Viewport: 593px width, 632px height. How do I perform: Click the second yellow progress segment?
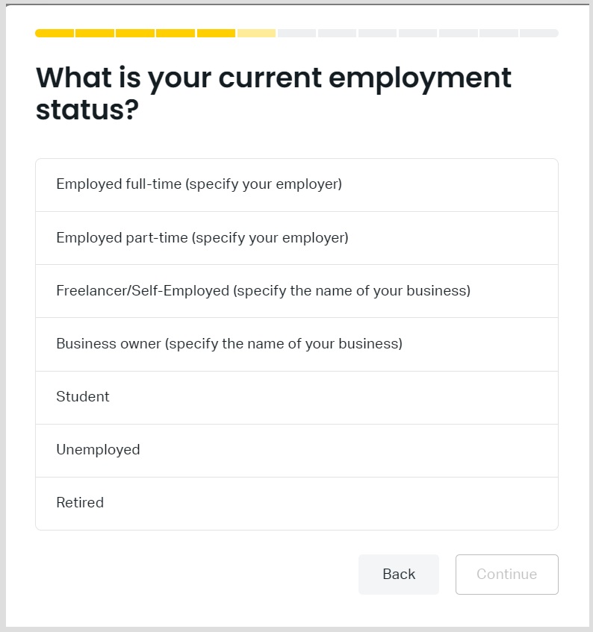[95, 33]
